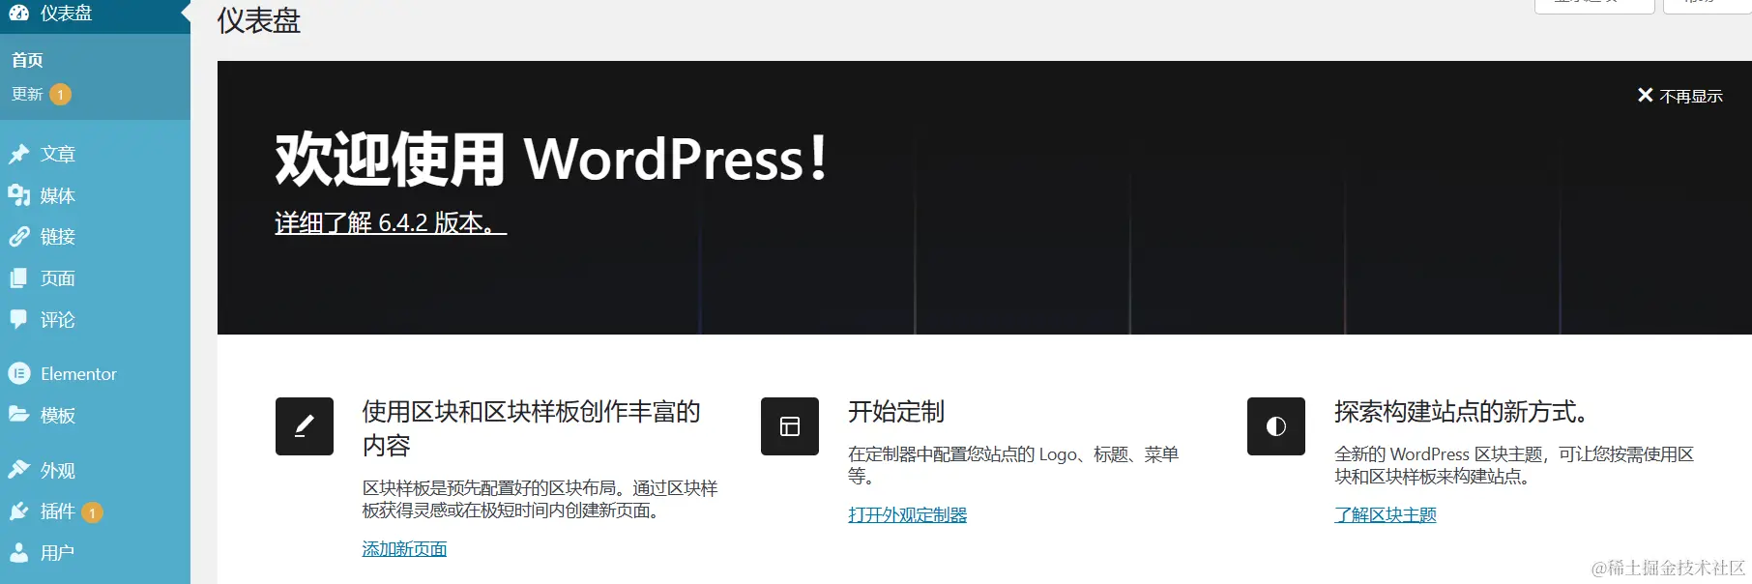The image size is (1752, 584).
Task: Click the pencil edit icon in welcome panel
Action: point(305,426)
